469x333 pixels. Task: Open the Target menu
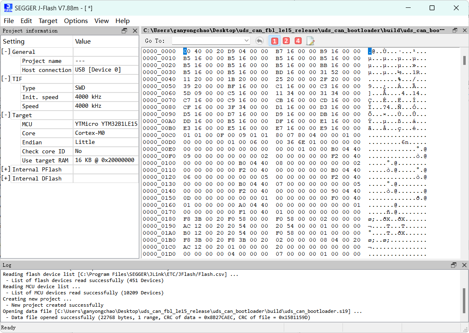(x=48, y=21)
